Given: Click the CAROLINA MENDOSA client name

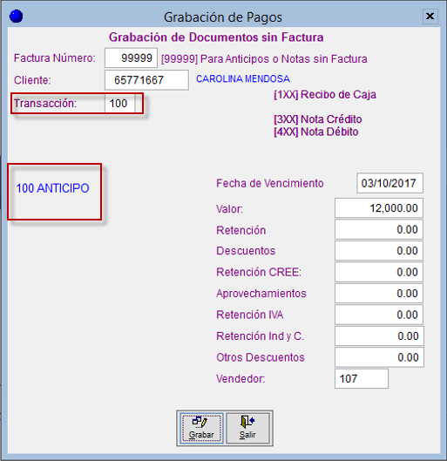Looking at the screenshot, I should point(243,78).
